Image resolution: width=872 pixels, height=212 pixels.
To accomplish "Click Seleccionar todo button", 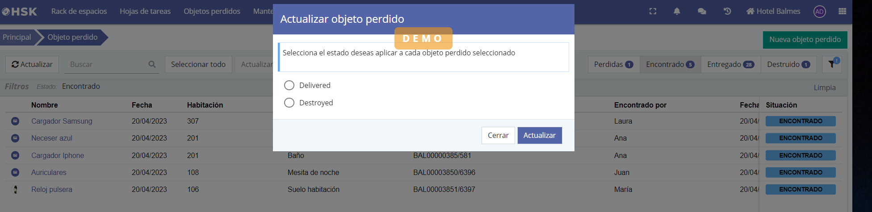I will (x=198, y=64).
